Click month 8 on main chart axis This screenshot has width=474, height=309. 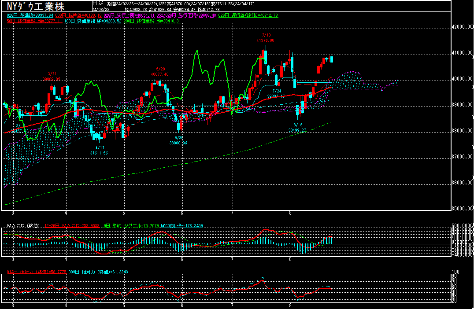290,213
